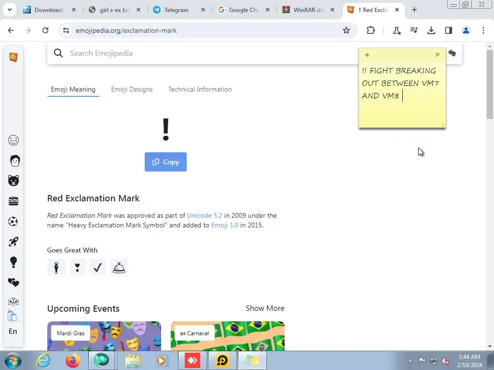Screen dimensions: 494x370
Task: Toggle the Chrome side panel
Action: click(x=449, y=30)
